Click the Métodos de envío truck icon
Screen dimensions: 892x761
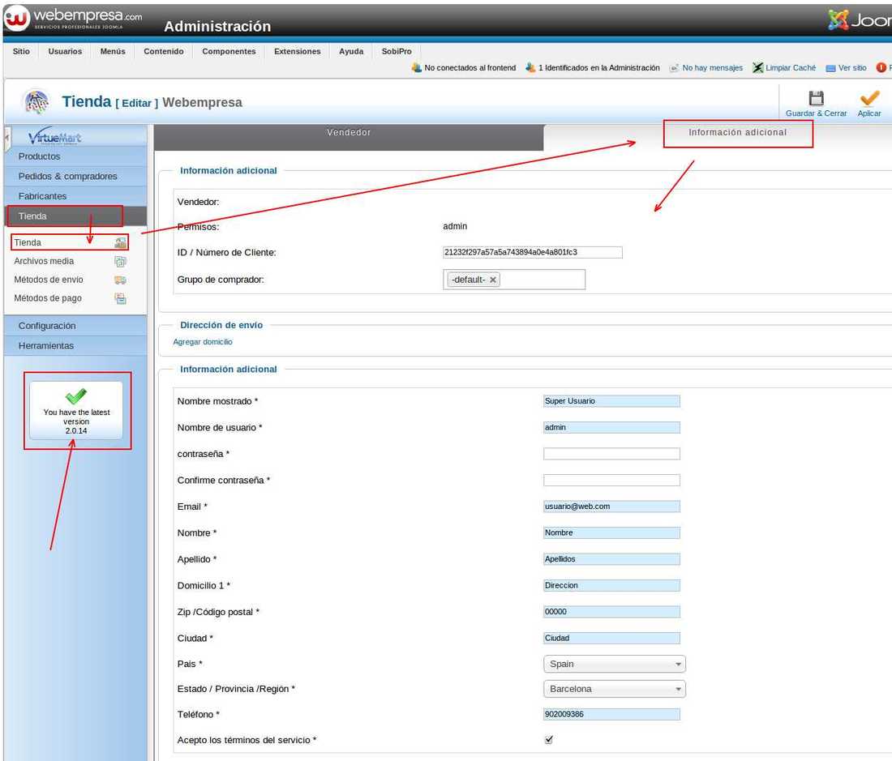coord(120,280)
